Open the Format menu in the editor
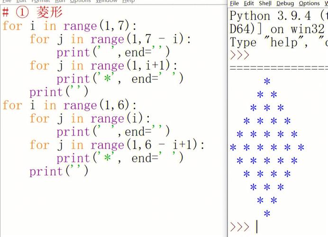This screenshot has width=328, height=237. tap(40, 1)
